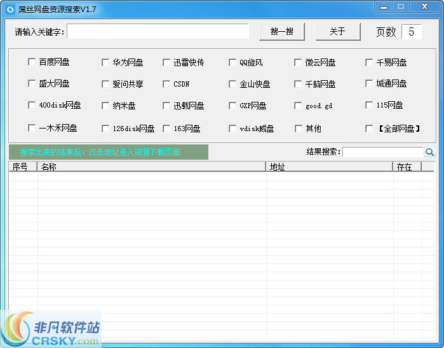
Task: Check the 一木禾网盘 checkbox
Action: [x=32, y=128]
